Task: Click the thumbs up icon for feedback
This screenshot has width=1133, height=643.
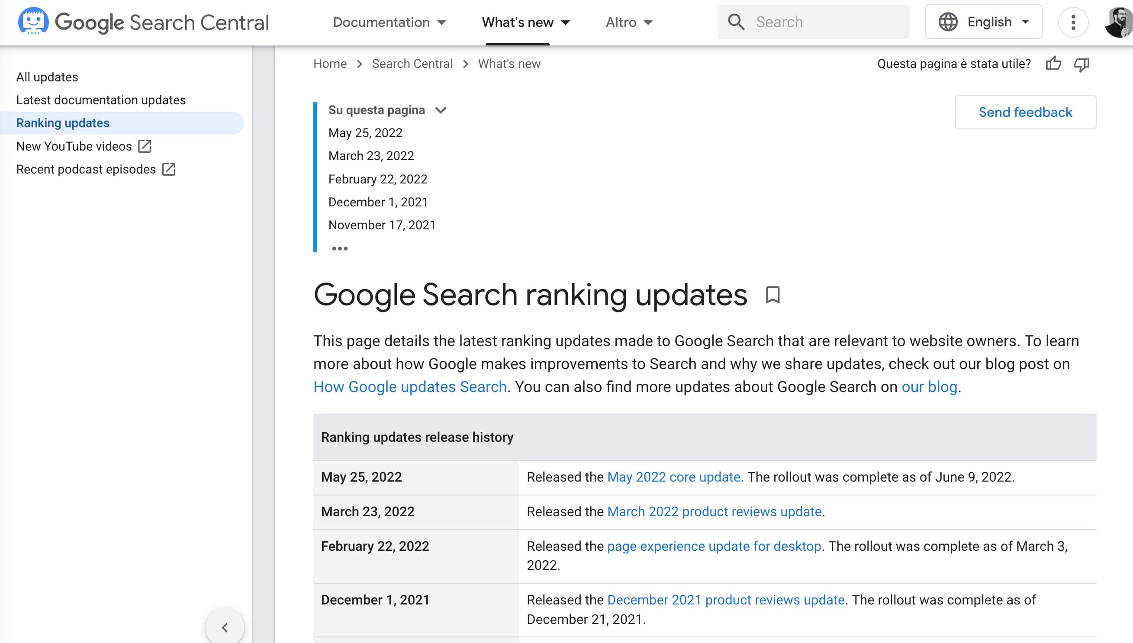Action: click(x=1054, y=64)
